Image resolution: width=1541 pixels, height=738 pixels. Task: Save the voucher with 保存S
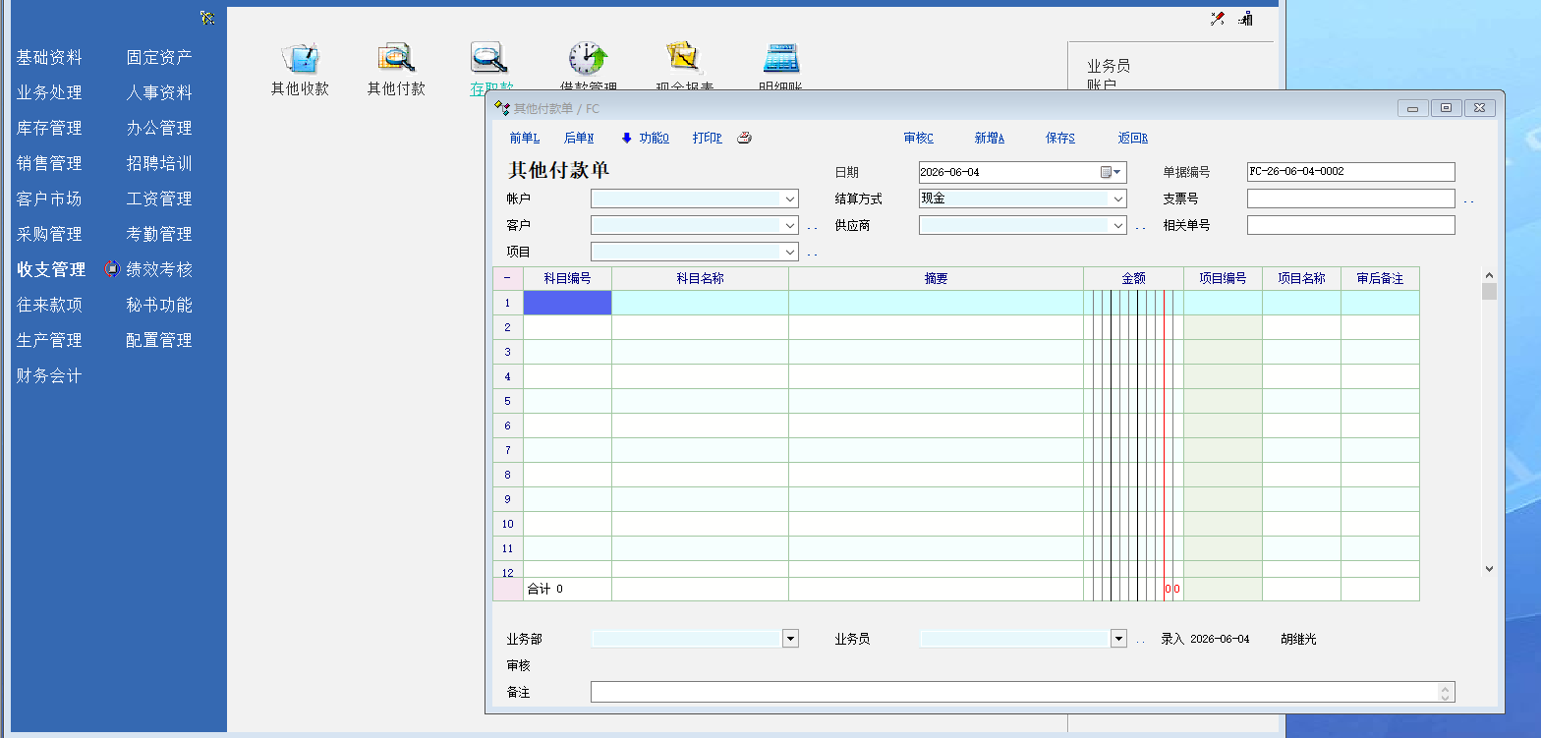(1060, 139)
